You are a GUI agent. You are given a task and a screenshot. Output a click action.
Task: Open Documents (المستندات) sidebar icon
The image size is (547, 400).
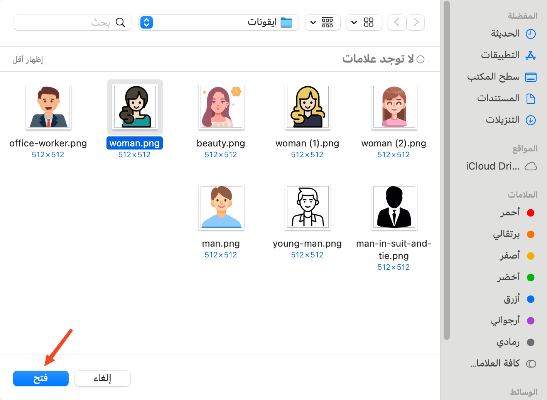[x=531, y=99]
